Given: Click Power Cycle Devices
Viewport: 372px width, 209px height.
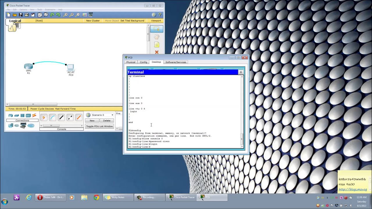Looking at the screenshot, I should 42,109.
